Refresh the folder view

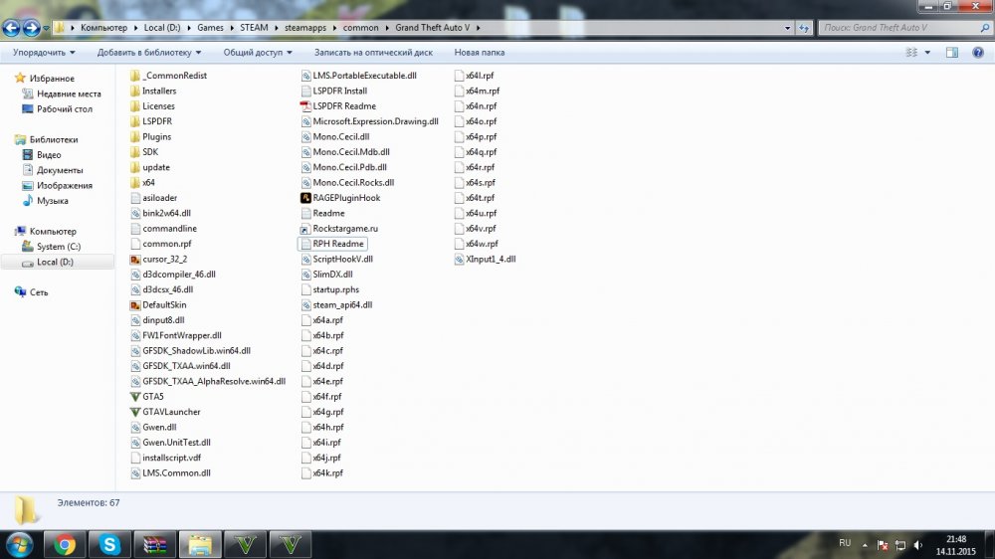804,28
